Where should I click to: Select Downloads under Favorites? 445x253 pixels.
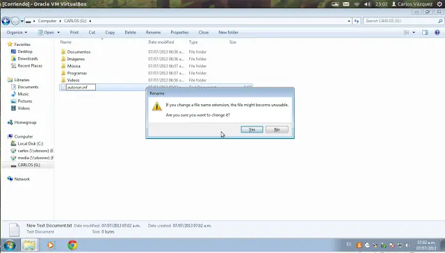click(28, 58)
